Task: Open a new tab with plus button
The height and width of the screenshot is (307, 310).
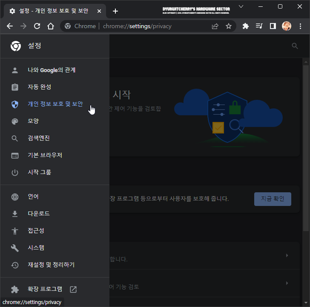Action: coord(115,11)
